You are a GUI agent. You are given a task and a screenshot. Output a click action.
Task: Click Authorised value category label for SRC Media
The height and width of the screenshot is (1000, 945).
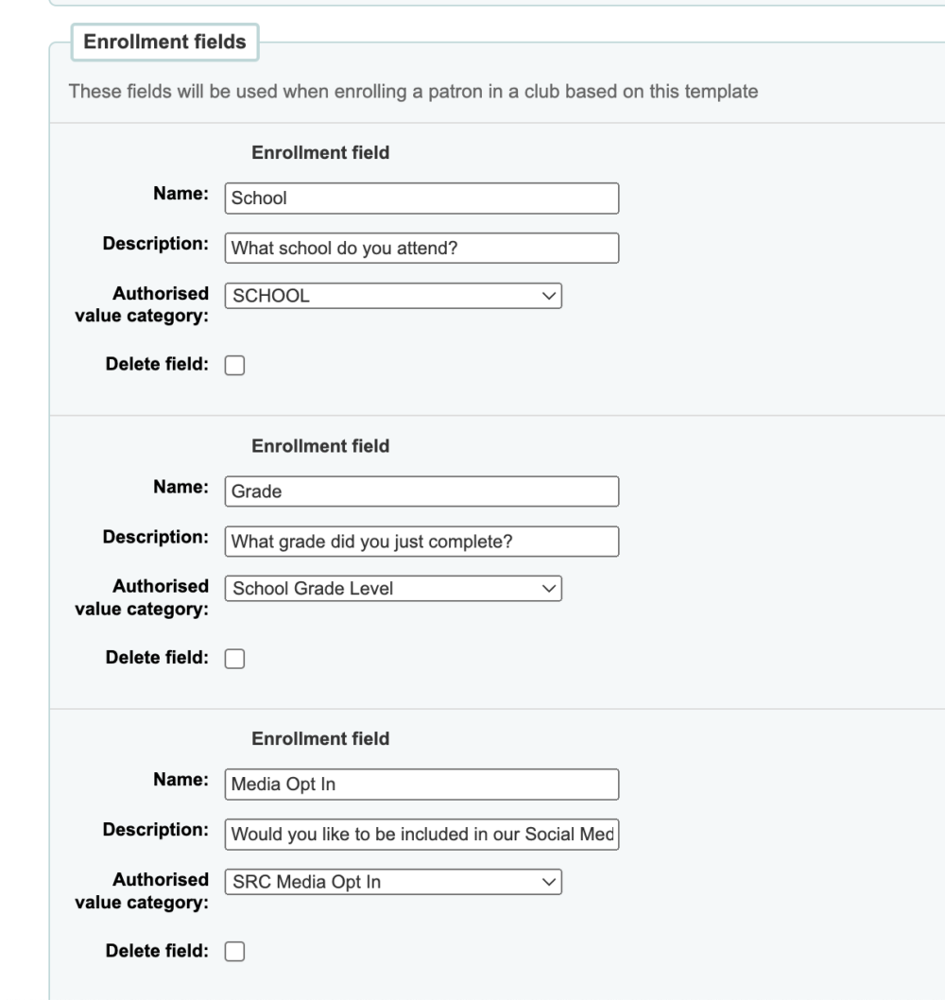142,891
